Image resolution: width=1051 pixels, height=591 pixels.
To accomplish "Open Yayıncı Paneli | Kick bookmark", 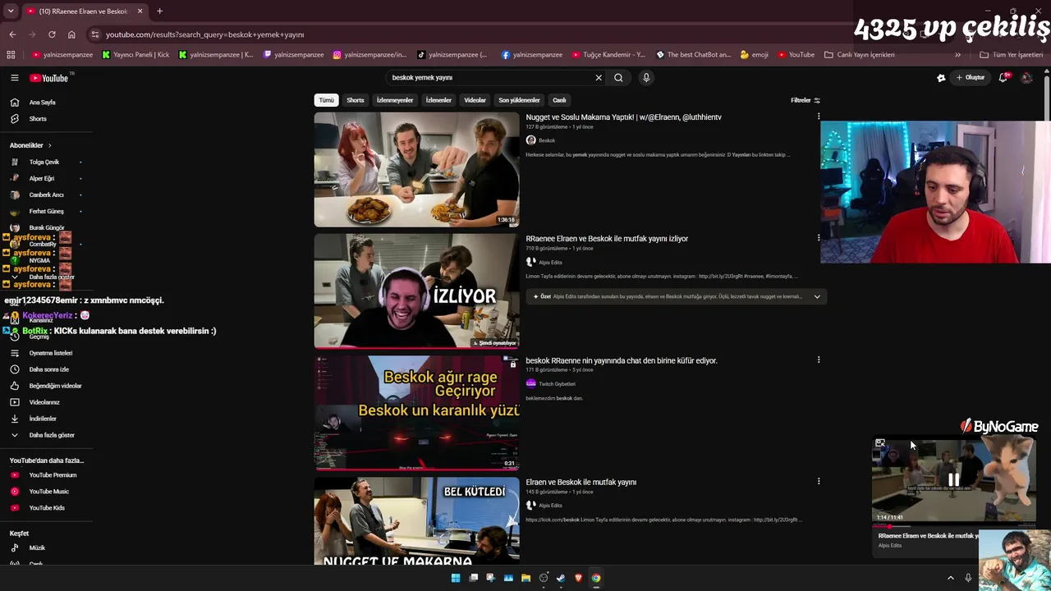I will point(136,55).
